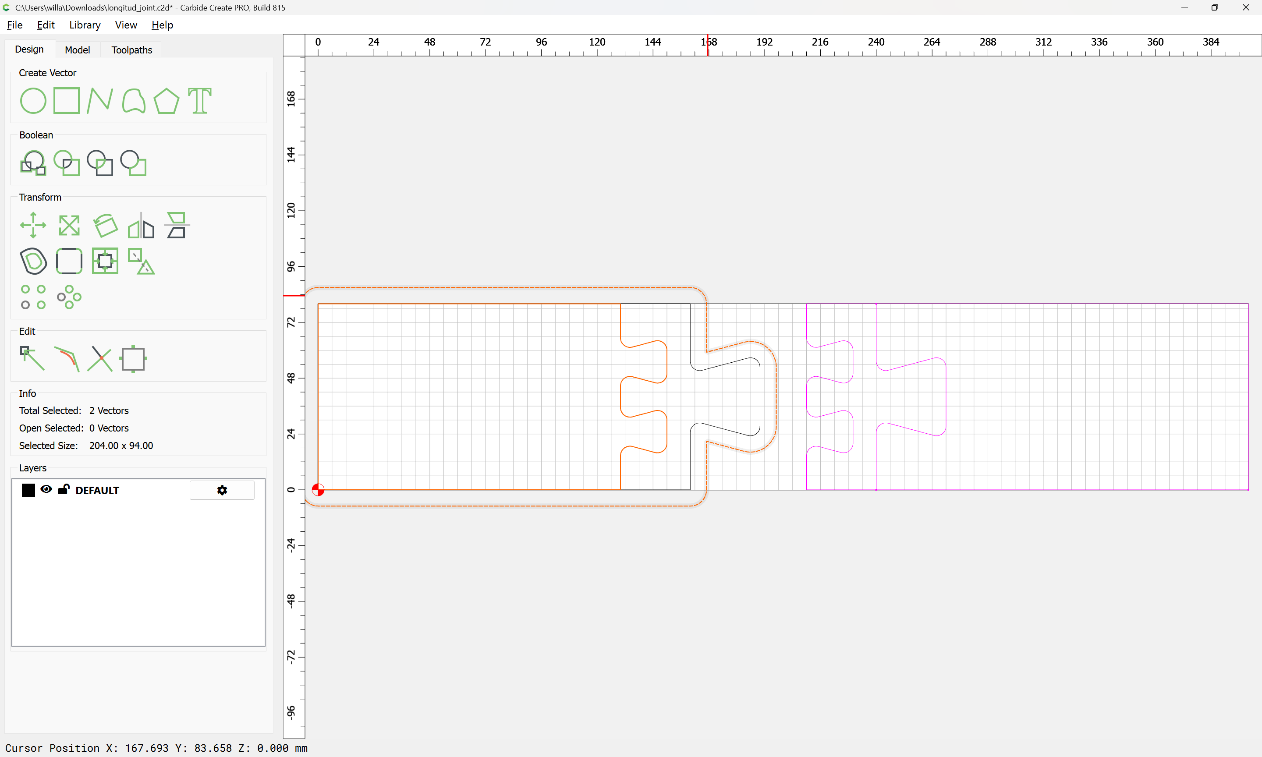This screenshot has height=757, width=1262.
Task: Open the View menu
Action: click(126, 25)
